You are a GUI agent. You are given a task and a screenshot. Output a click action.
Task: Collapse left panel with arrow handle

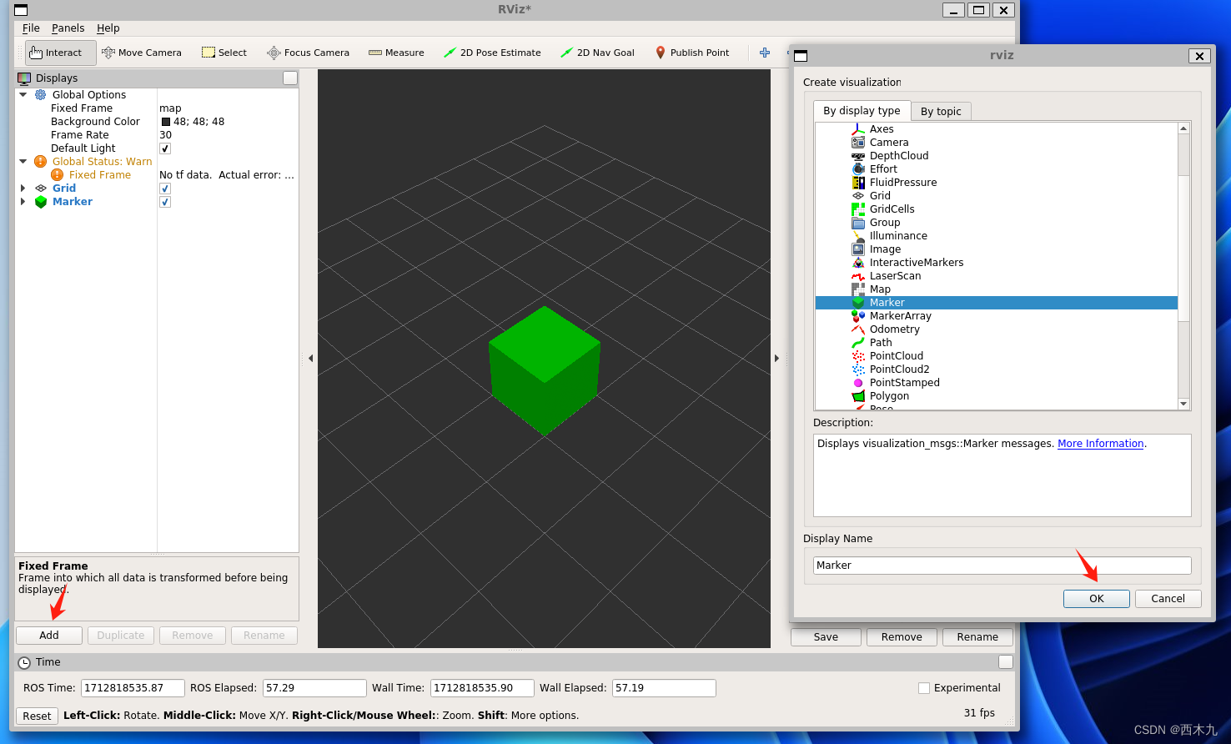[310, 359]
